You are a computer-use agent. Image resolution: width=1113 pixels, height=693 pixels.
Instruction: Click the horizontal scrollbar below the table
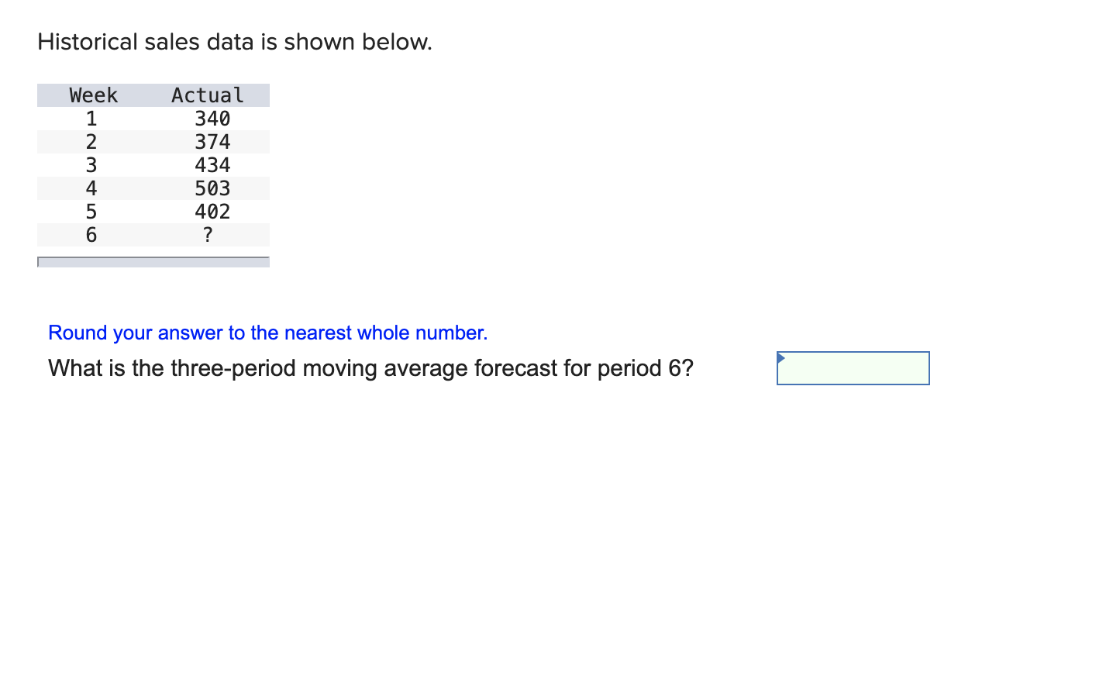coord(153,262)
